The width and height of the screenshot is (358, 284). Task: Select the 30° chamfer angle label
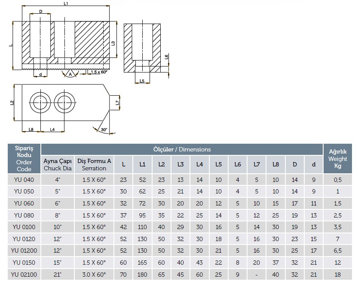click(x=104, y=130)
